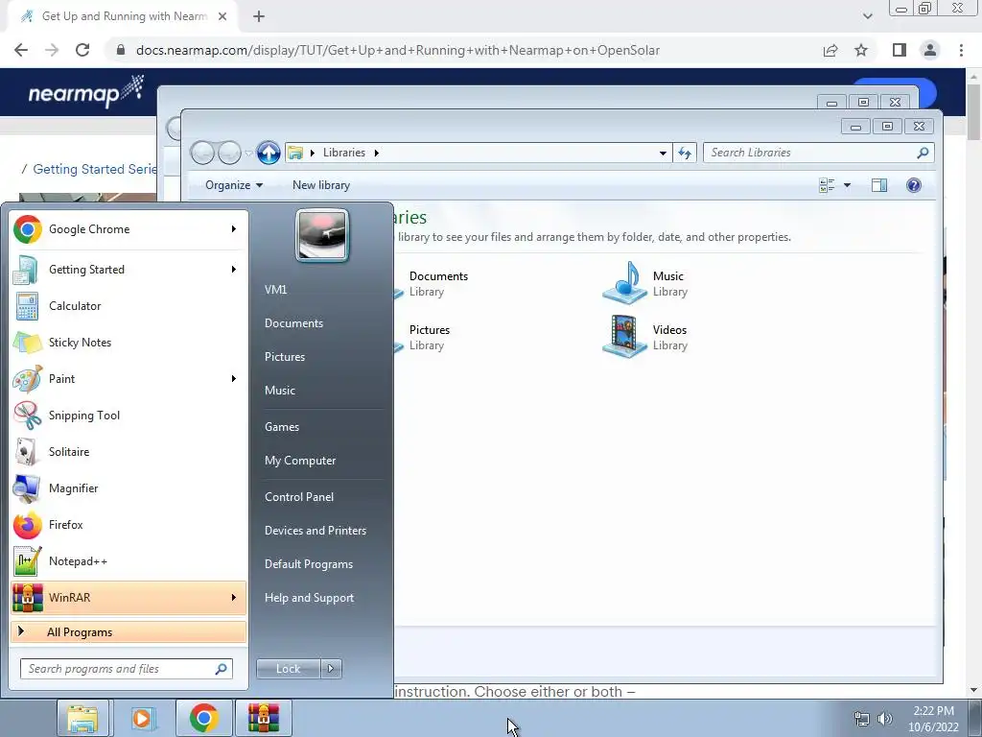Open Devices and Printers
This screenshot has width=982, height=737.
[316, 531]
